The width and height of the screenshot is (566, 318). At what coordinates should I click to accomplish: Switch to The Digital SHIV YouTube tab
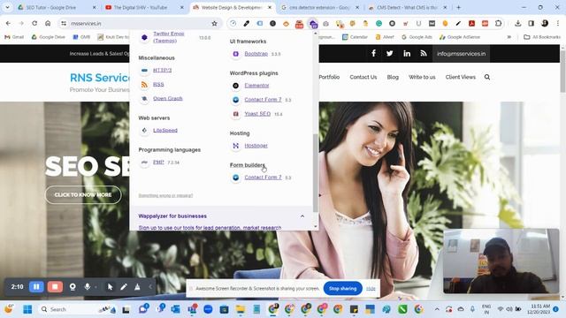click(x=144, y=7)
